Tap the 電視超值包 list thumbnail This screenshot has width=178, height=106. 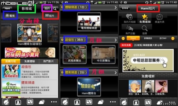[x=11, y=72]
